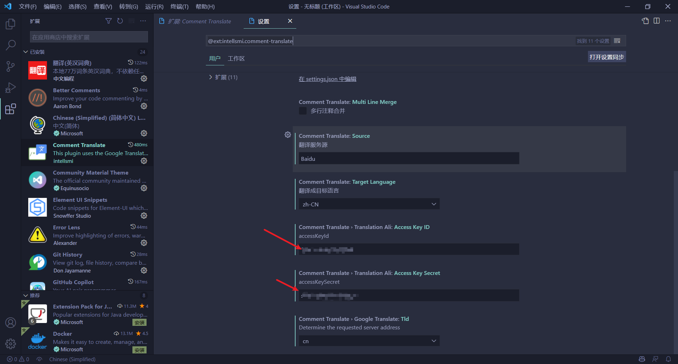Filter extensions using the funnel icon
Screen dimensions: 678x364
108,21
